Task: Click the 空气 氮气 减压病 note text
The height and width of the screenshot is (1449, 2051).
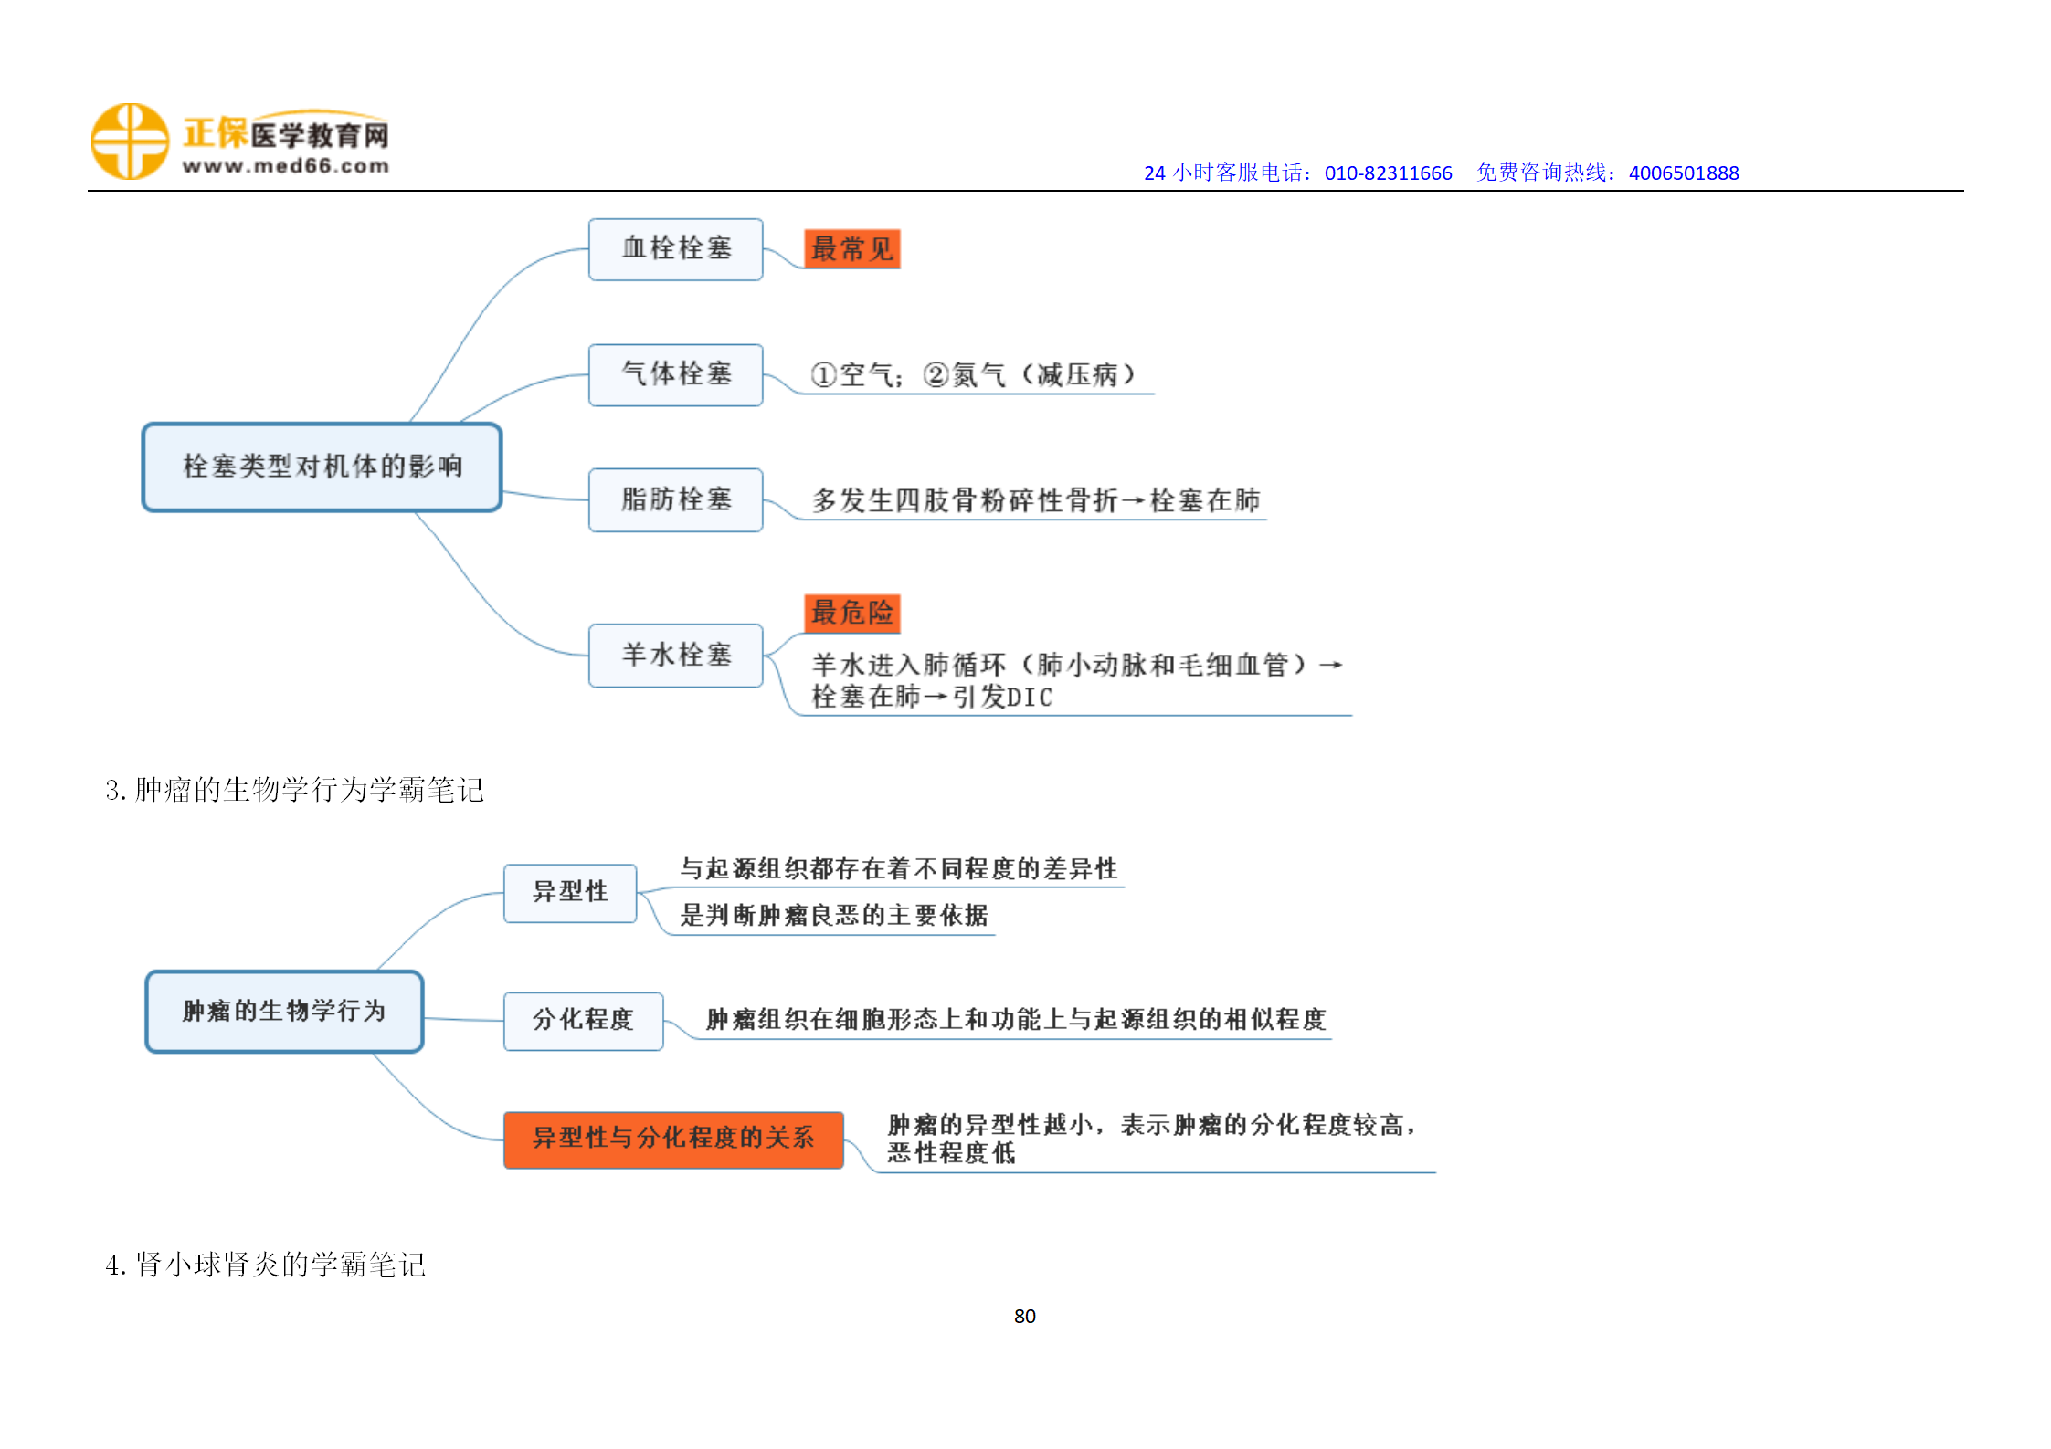Action: point(973,374)
